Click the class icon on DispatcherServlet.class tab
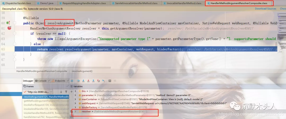 point(4,3)
